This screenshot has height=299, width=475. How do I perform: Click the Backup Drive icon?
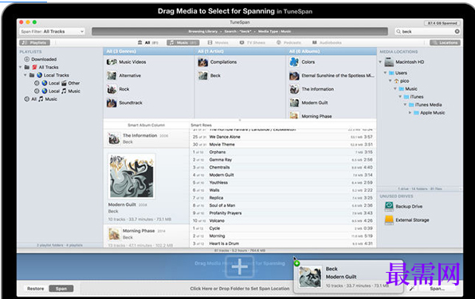click(389, 207)
